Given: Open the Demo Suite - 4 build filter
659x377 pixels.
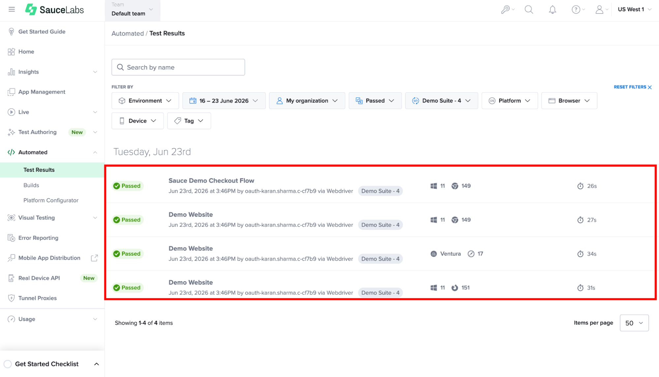Looking at the screenshot, I should [x=441, y=101].
